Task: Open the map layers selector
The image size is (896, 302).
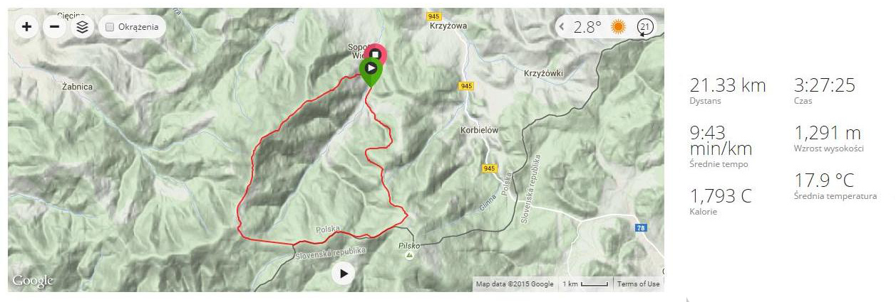Action: (81, 27)
